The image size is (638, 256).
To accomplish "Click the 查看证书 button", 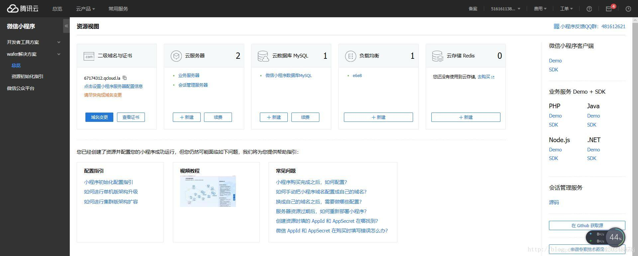I will 131,117.
